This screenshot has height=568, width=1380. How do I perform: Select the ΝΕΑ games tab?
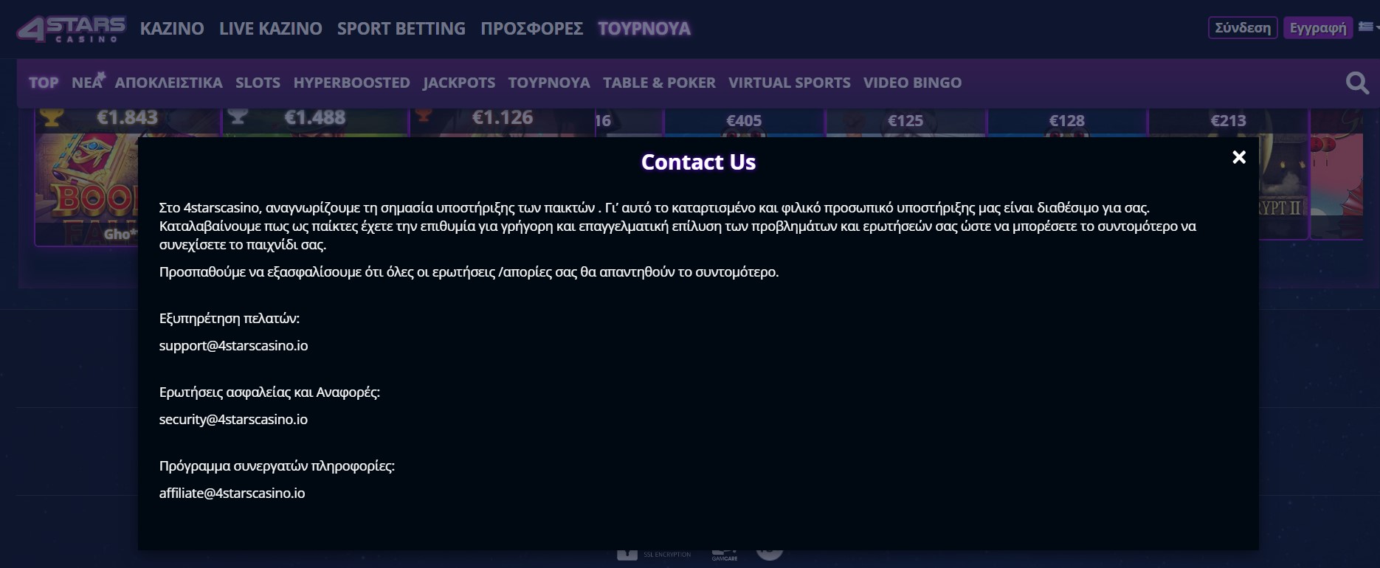88,82
